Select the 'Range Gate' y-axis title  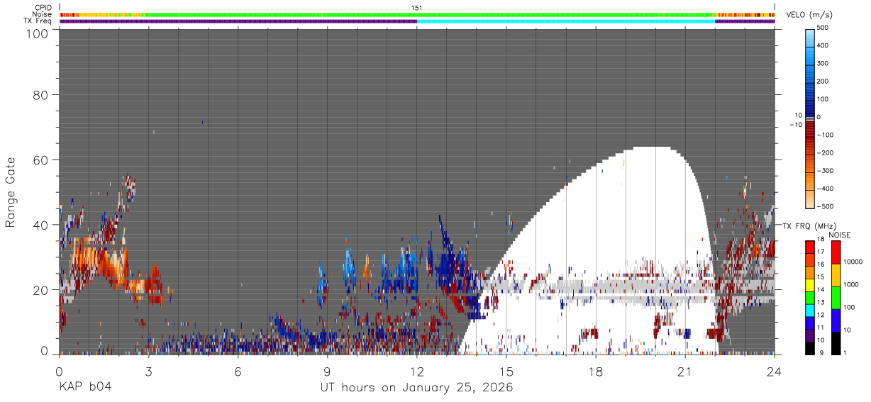(x=11, y=191)
